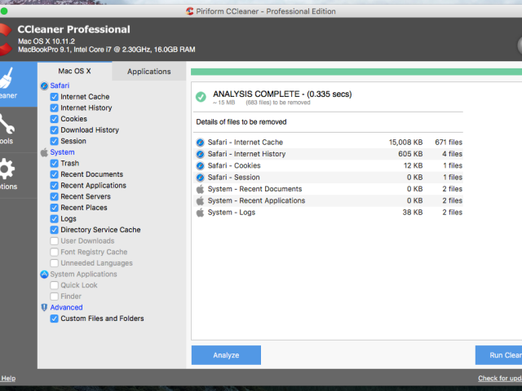Click the Run Cleaner button
The height and width of the screenshot is (391, 522).
tap(498, 355)
